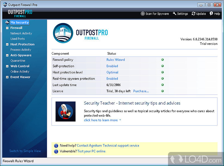The image size is (224, 166).
Task: Click the Security Teacher boxer thumbnail
Action: point(66,112)
